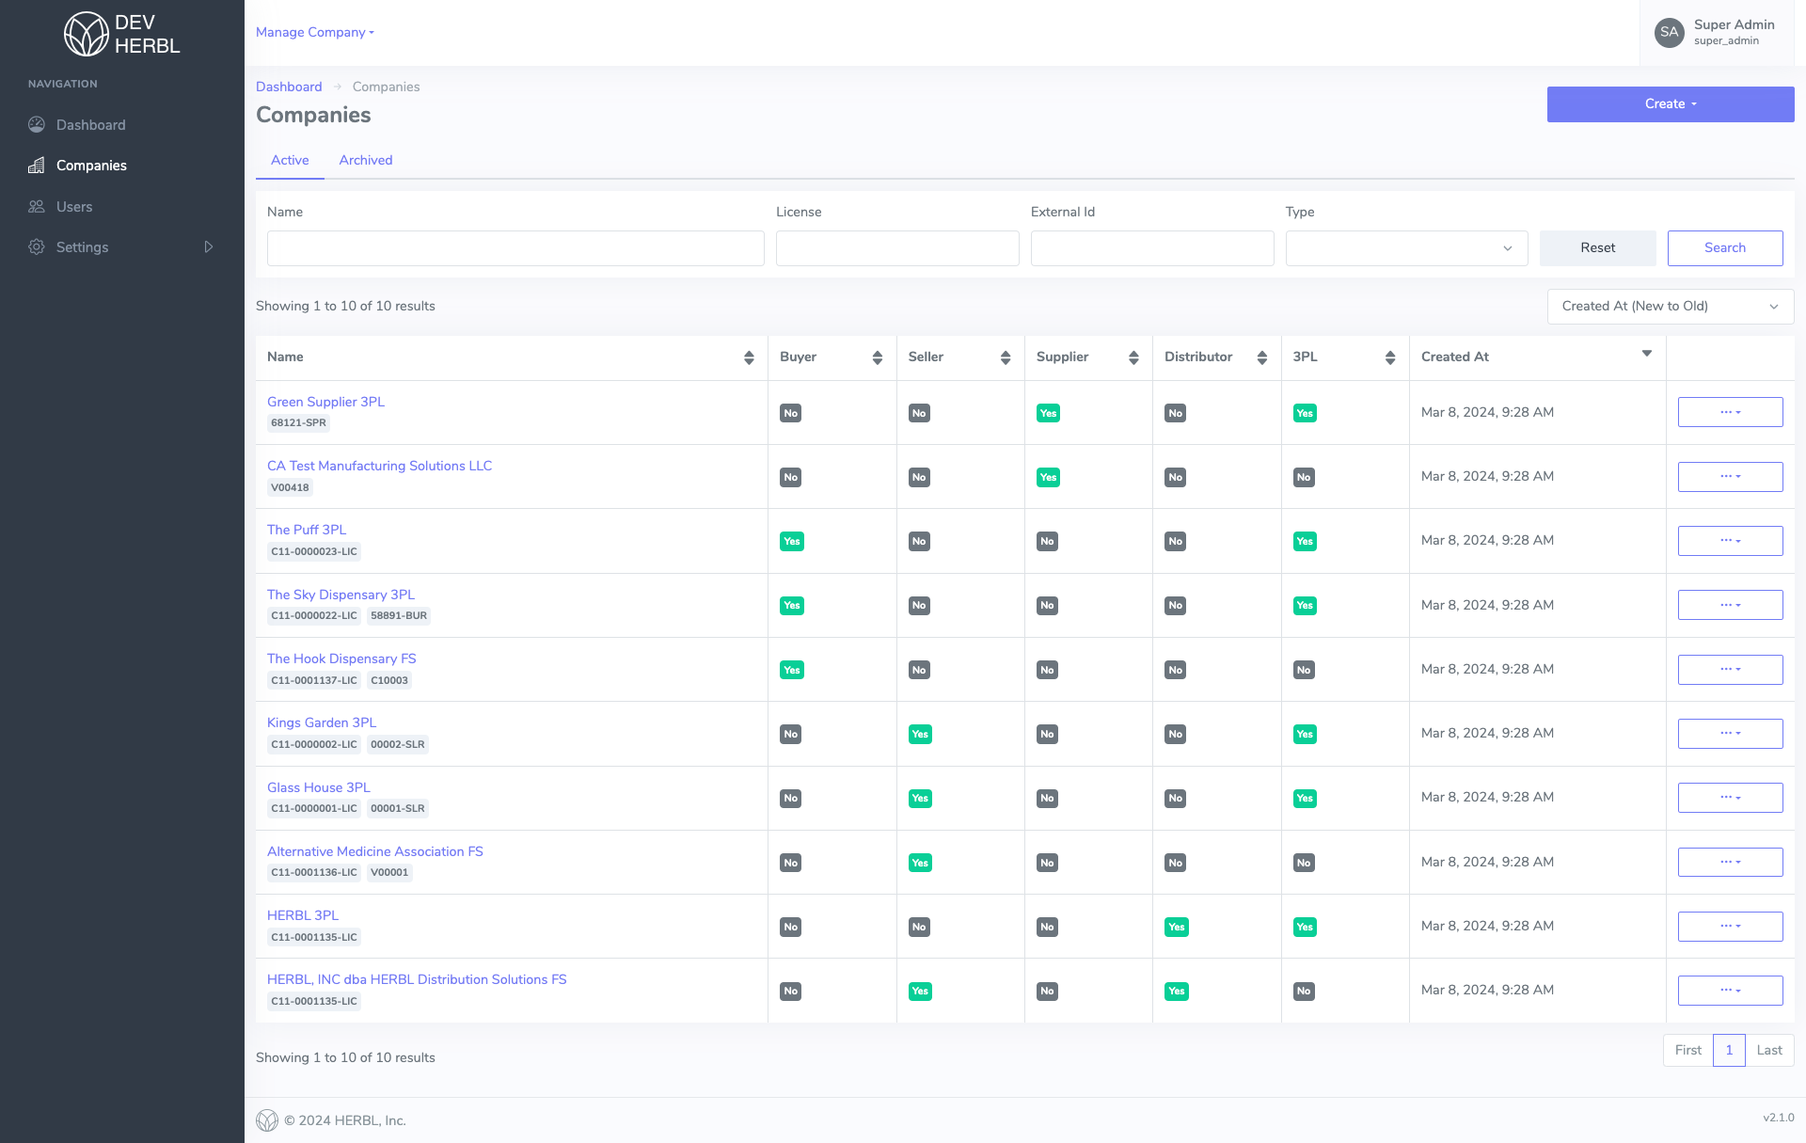Open Alternative Medicine Association FS link
Image resolution: width=1806 pixels, height=1143 pixels.
click(375, 851)
